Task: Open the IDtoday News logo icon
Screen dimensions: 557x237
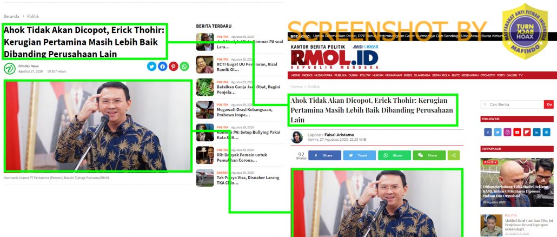Action: [10, 69]
